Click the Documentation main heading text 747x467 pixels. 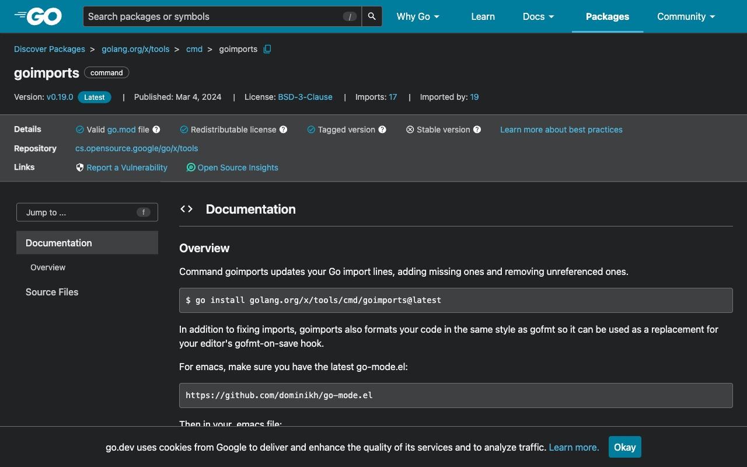pos(251,209)
